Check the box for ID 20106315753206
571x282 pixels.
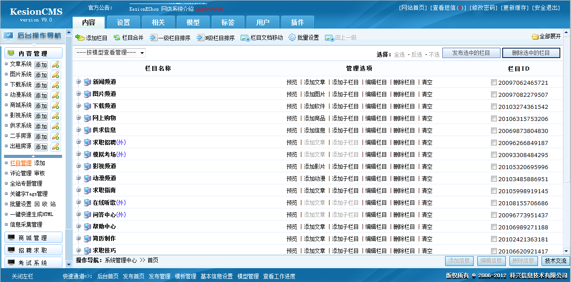(494, 119)
